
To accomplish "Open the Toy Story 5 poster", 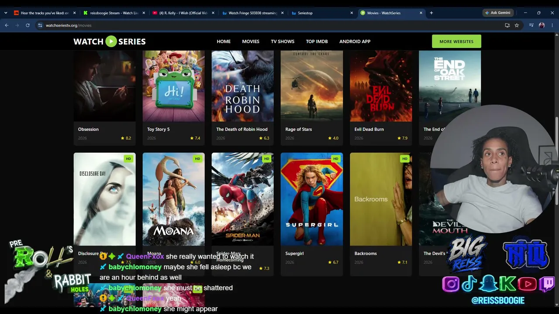I will point(174,86).
